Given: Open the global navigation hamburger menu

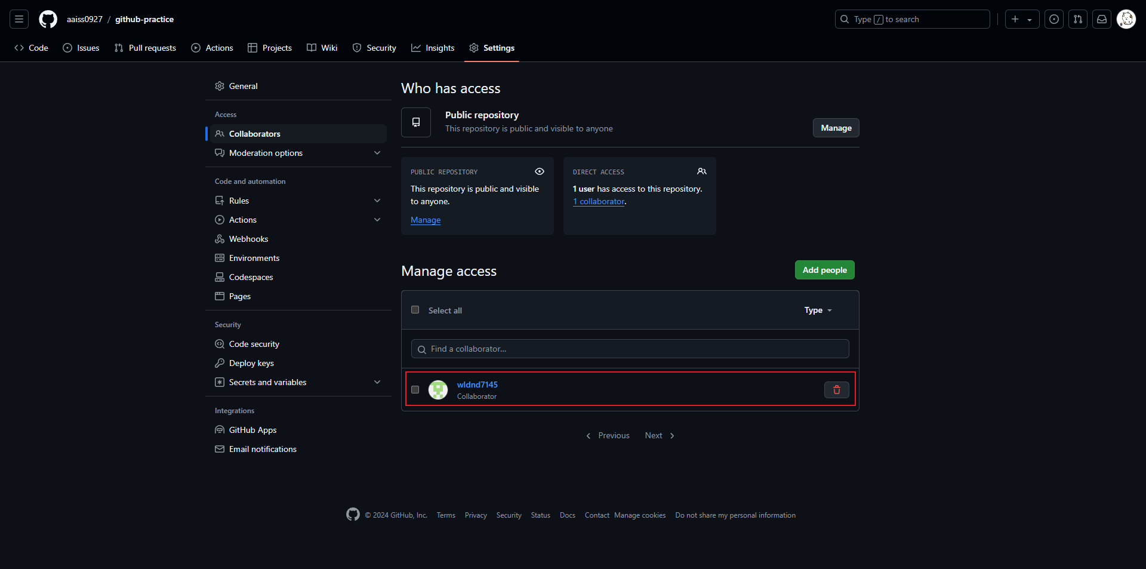Looking at the screenshot, I should click(19, 19).
